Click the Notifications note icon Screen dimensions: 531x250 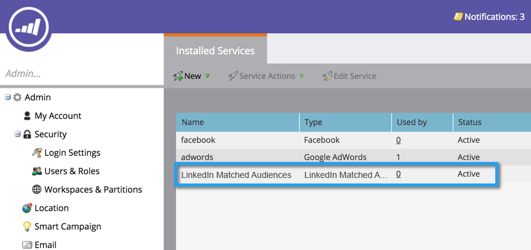pos(458,17)
